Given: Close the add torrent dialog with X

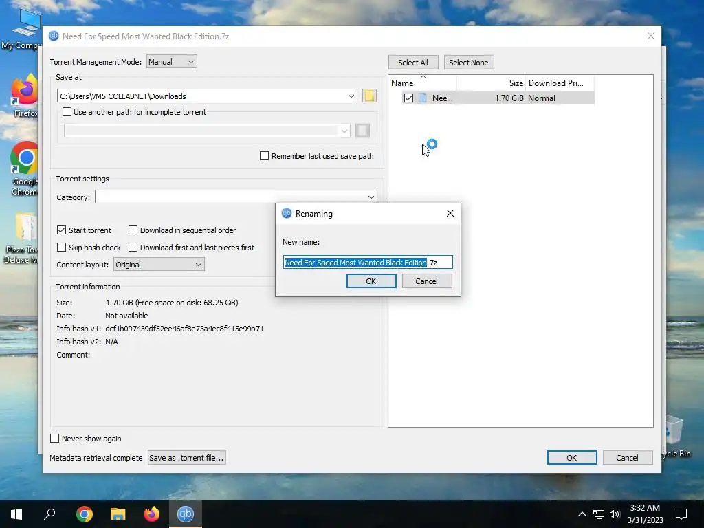Looking at the screenshot, I should [x=651, y=36].
